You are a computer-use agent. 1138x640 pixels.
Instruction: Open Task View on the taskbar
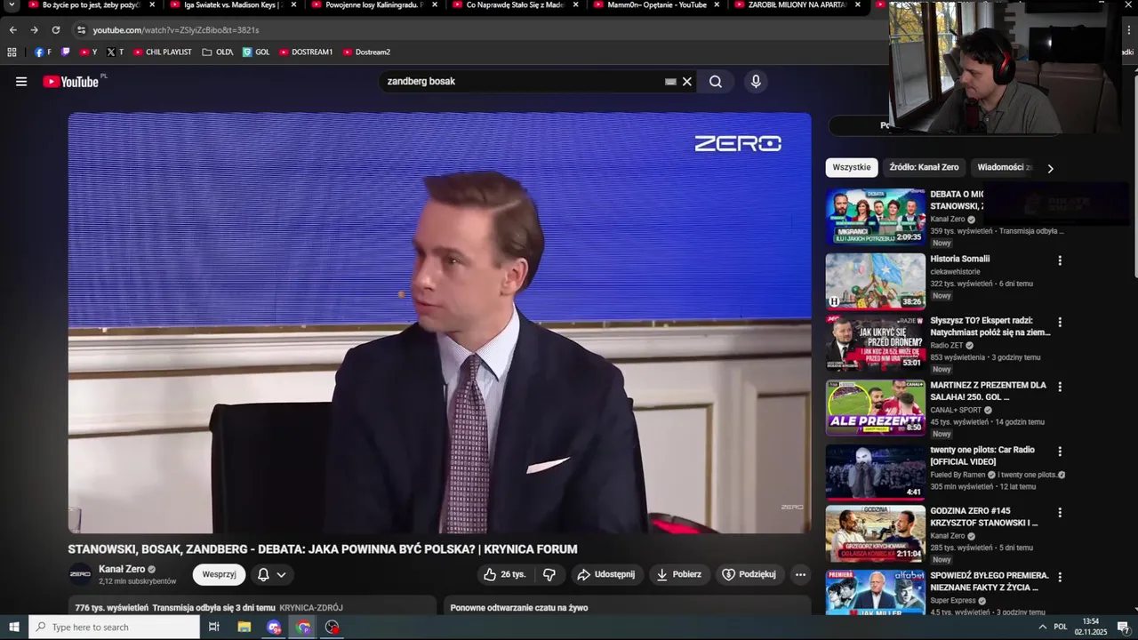(213, 627)
